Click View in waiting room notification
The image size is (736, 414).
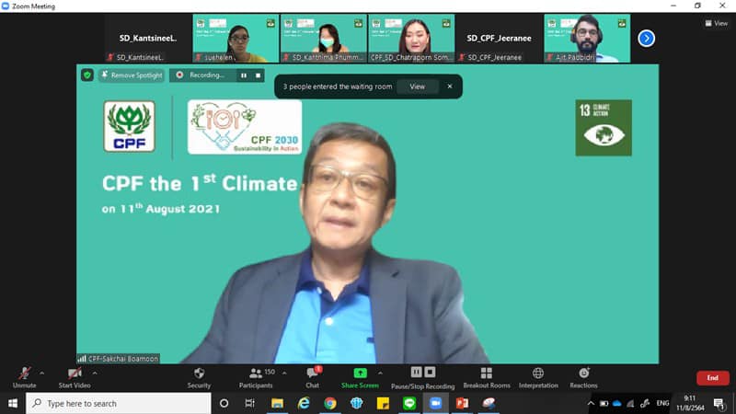click(x=417, y=86)
